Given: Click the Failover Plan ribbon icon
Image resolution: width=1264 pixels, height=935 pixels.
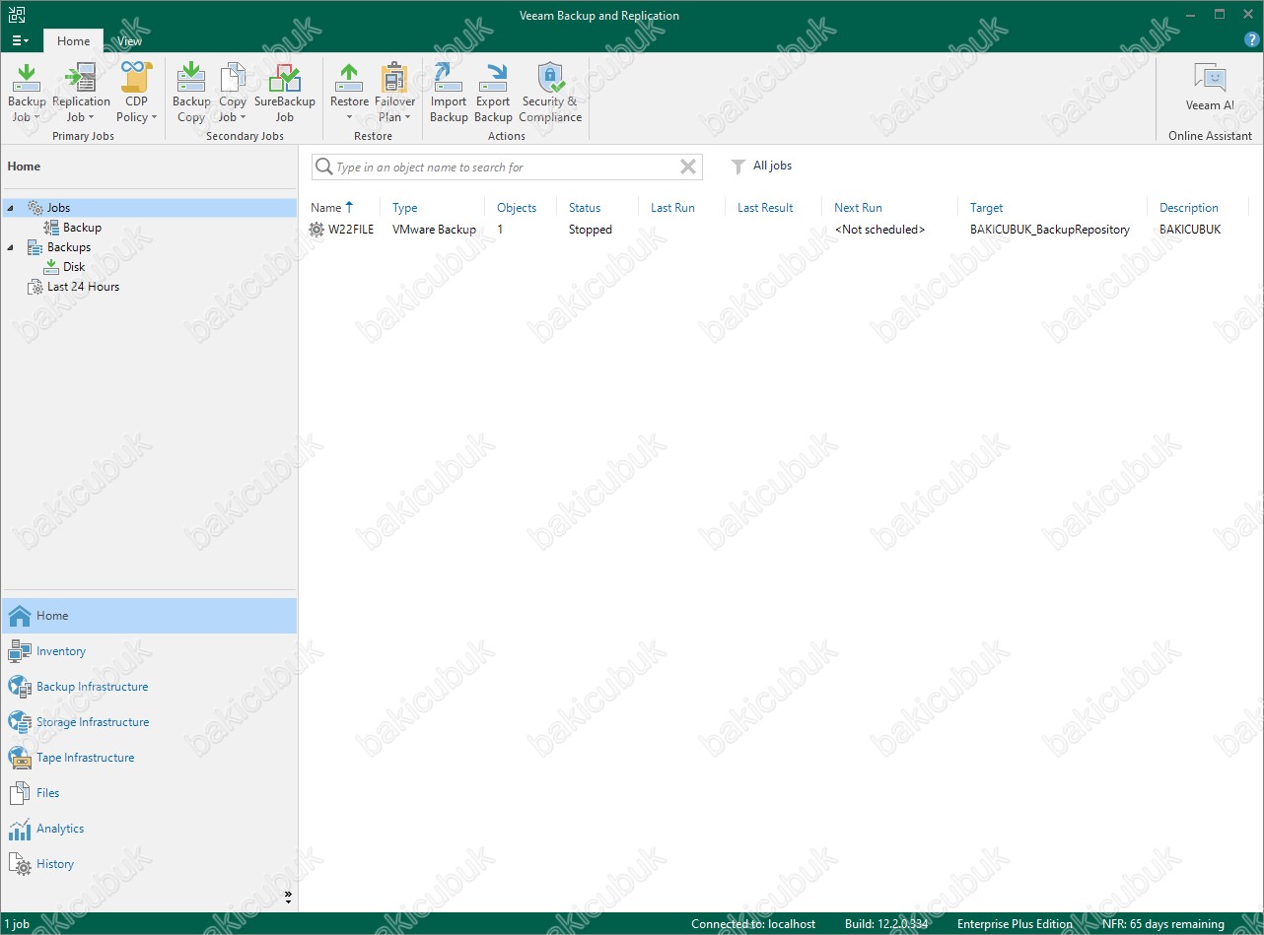Looking at the screenshot, I should (394, 77).
